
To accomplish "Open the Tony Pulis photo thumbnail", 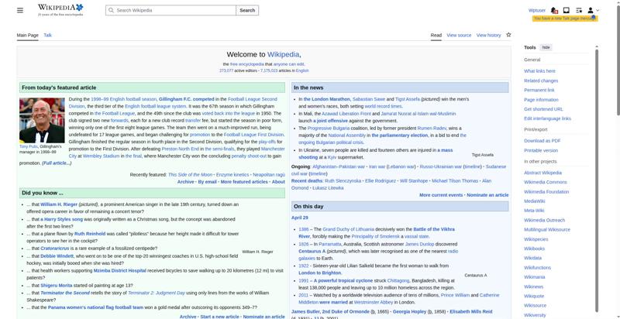I will click(x=42, y=120).
